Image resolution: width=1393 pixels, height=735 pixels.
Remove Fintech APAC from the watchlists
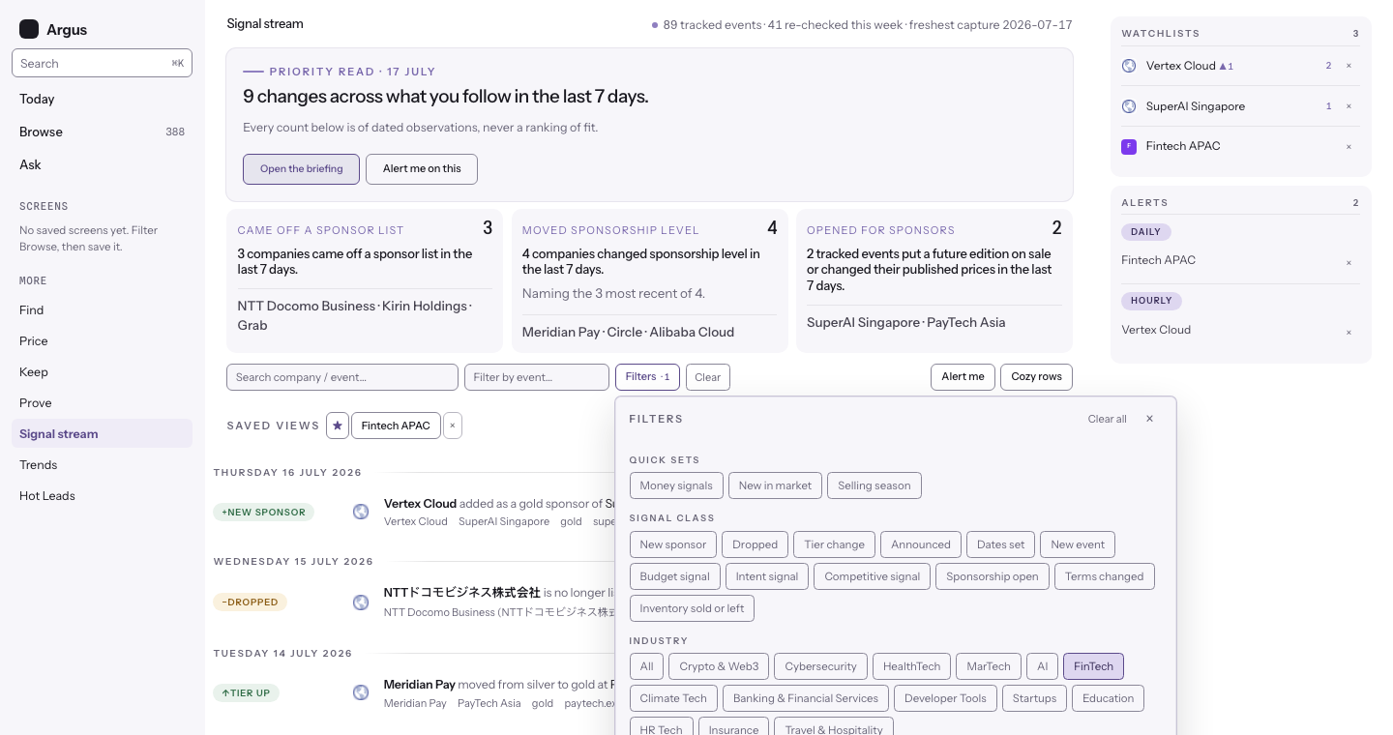click(1349, 147)
